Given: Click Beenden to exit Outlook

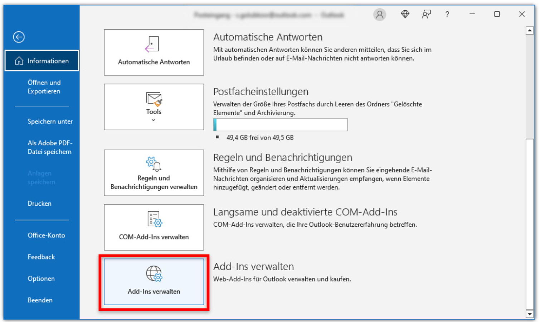Looking at the screenshot, I should [x=40, y=300].
